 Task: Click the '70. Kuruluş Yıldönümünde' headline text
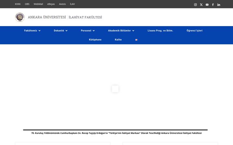click(x=116, y=133)
